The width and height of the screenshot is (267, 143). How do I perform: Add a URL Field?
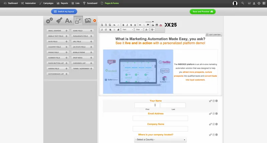pos(82,41)
